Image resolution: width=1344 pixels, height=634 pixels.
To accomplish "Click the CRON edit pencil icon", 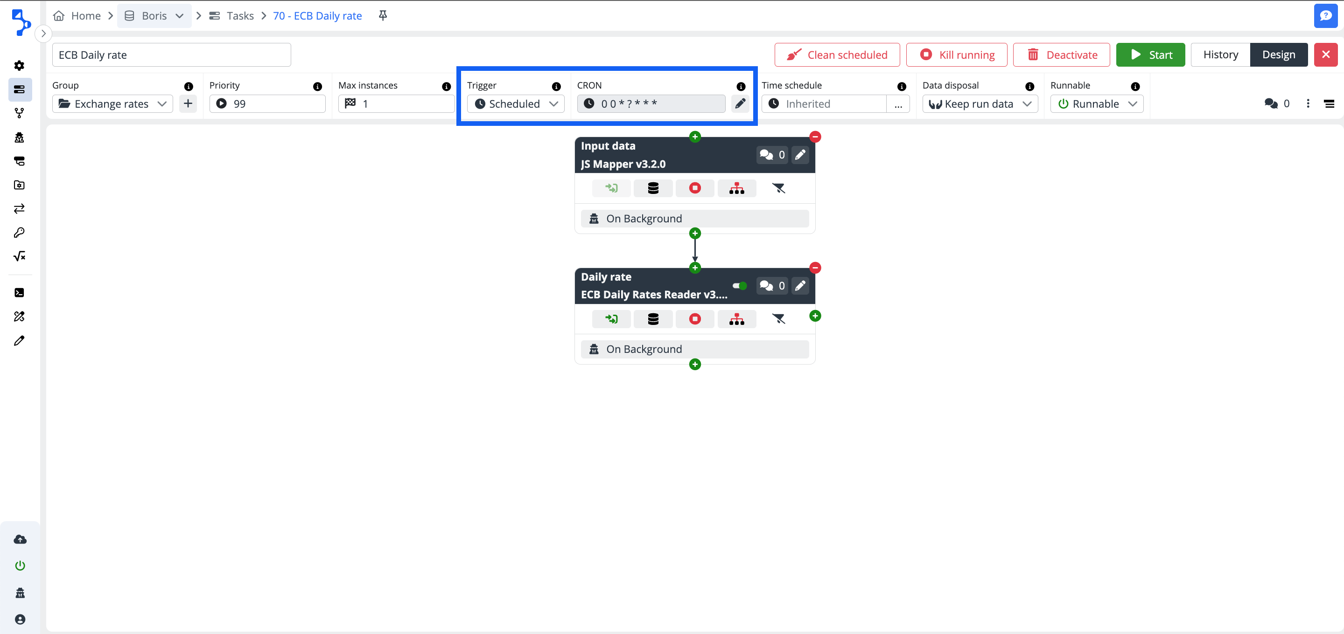I will (x=739, y=104).
